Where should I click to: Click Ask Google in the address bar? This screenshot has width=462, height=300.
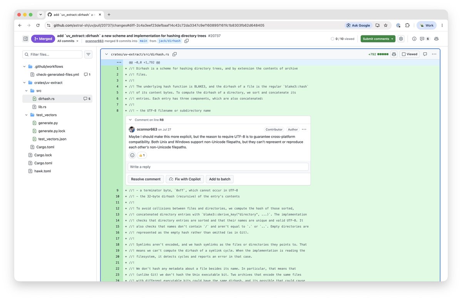click(358, 25)
